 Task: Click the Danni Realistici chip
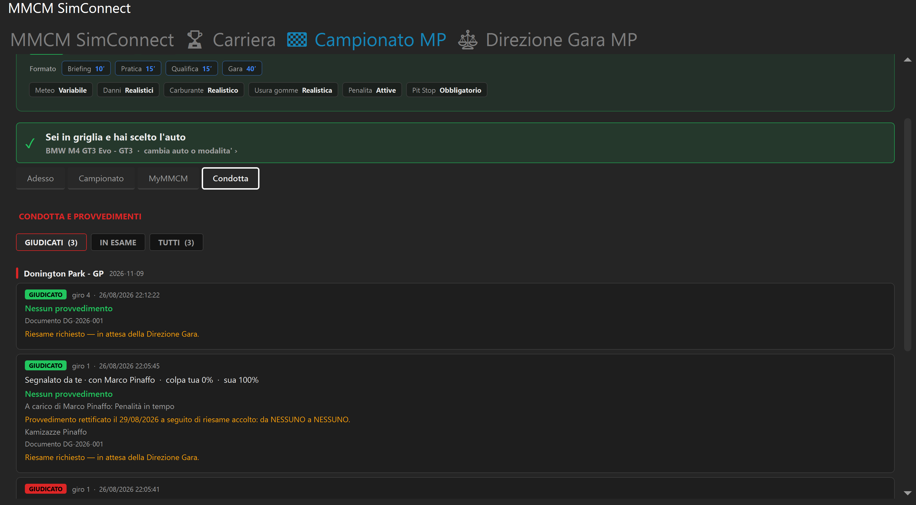(x=128, y=90)
